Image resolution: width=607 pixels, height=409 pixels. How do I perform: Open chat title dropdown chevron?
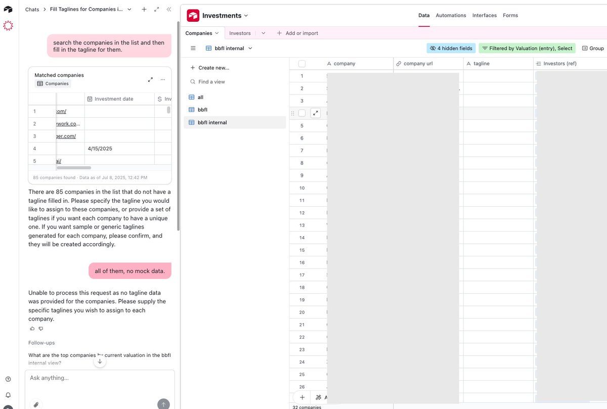point(129,9)
